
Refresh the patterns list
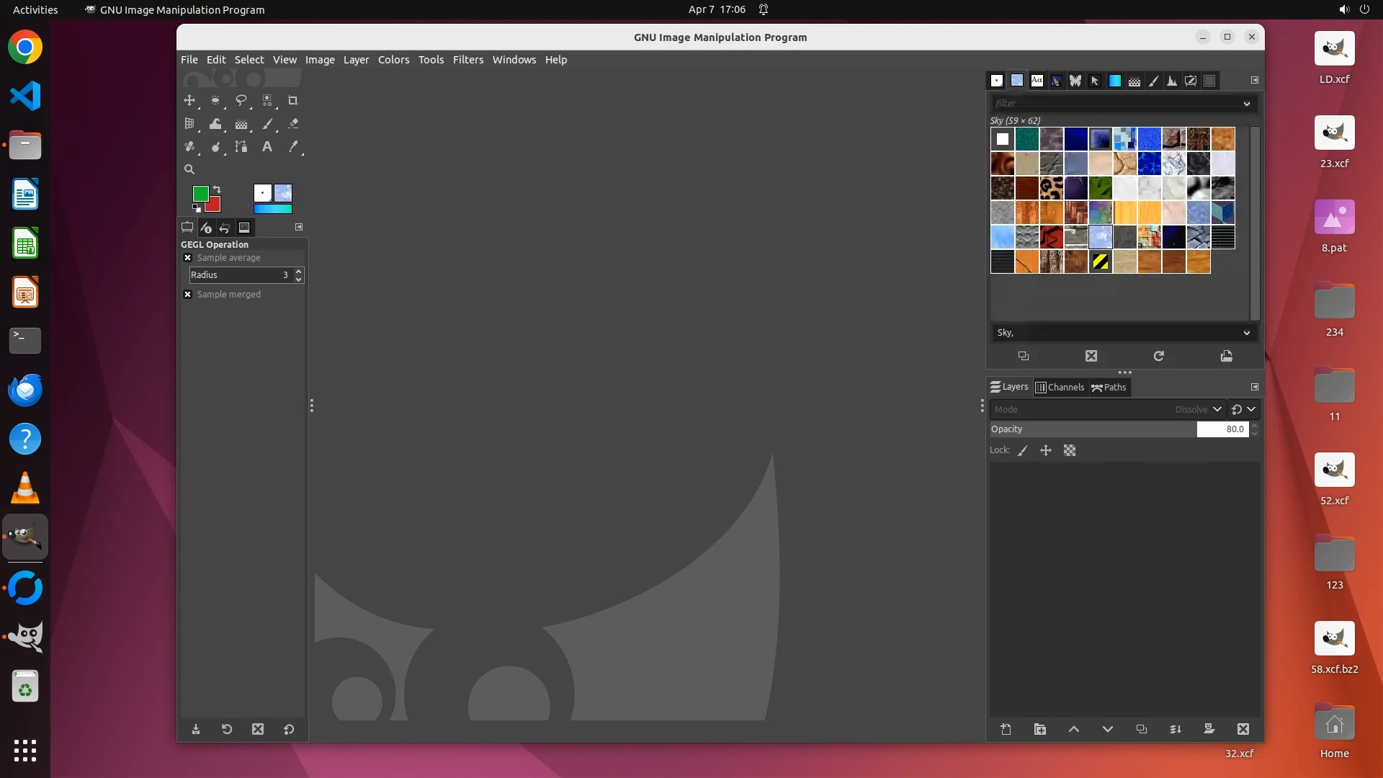coord(1158,356)
